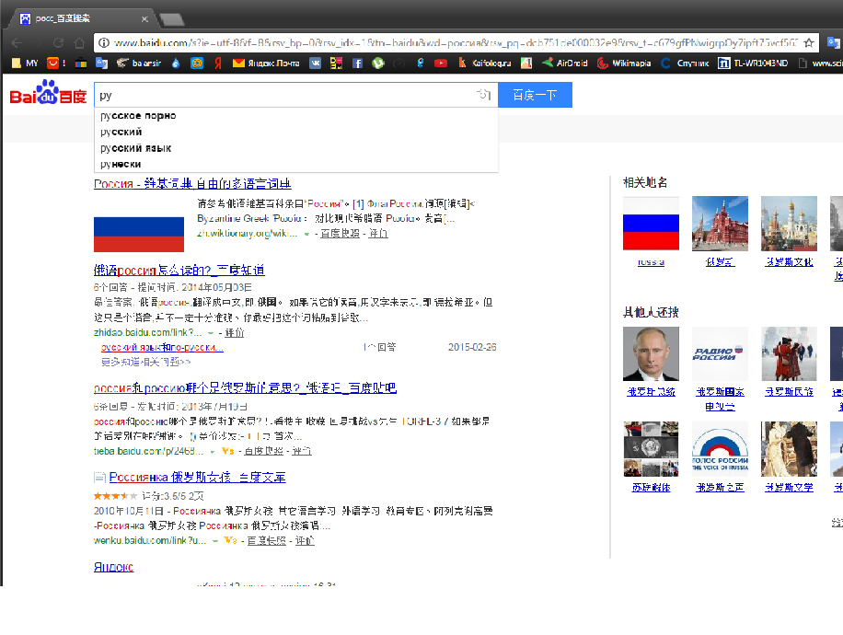Open the green uTorrent bookmark icon
Image resolution: width=843 pixels, height=635 pixels.
tap(378, 63)
